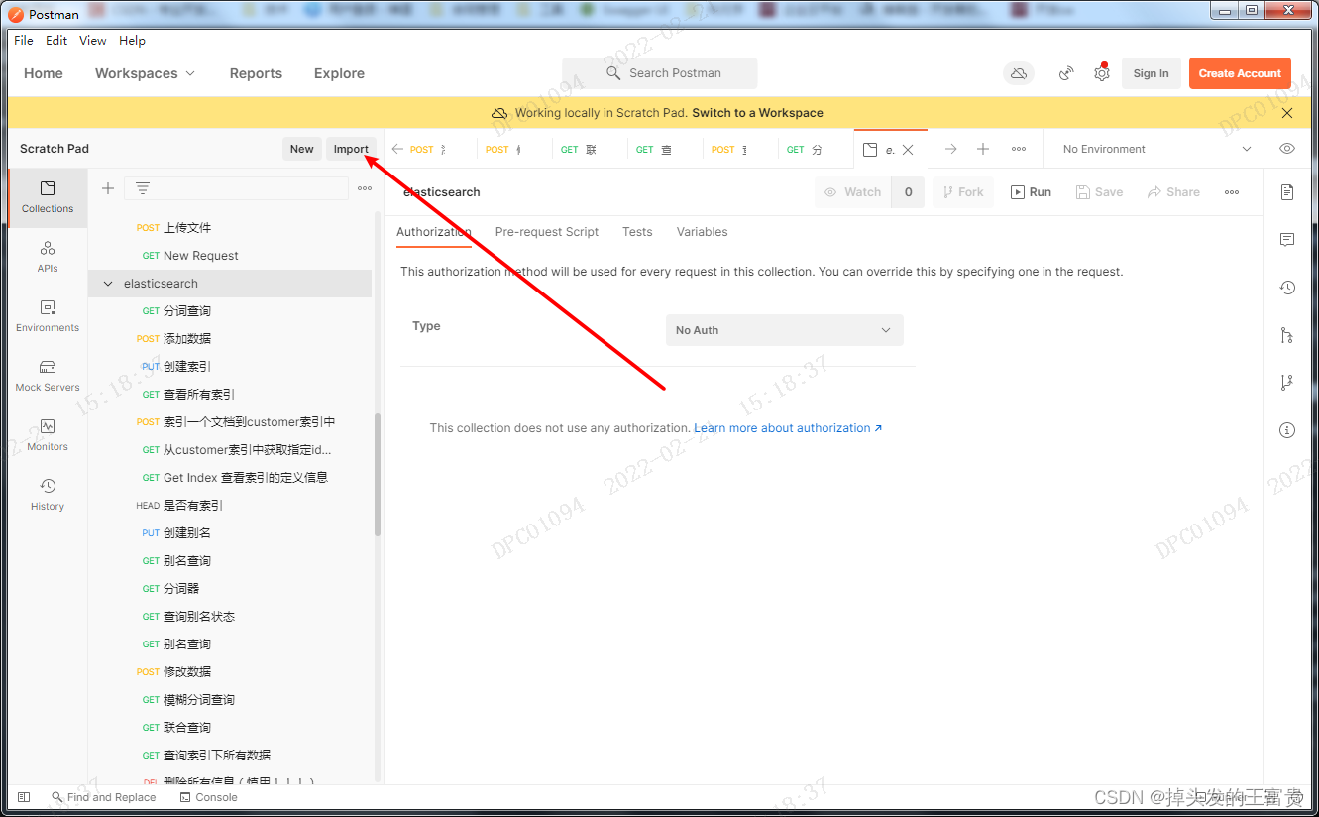Click the Sign In button
This screenshot has height=817, width=1319.
point(1151,73)
